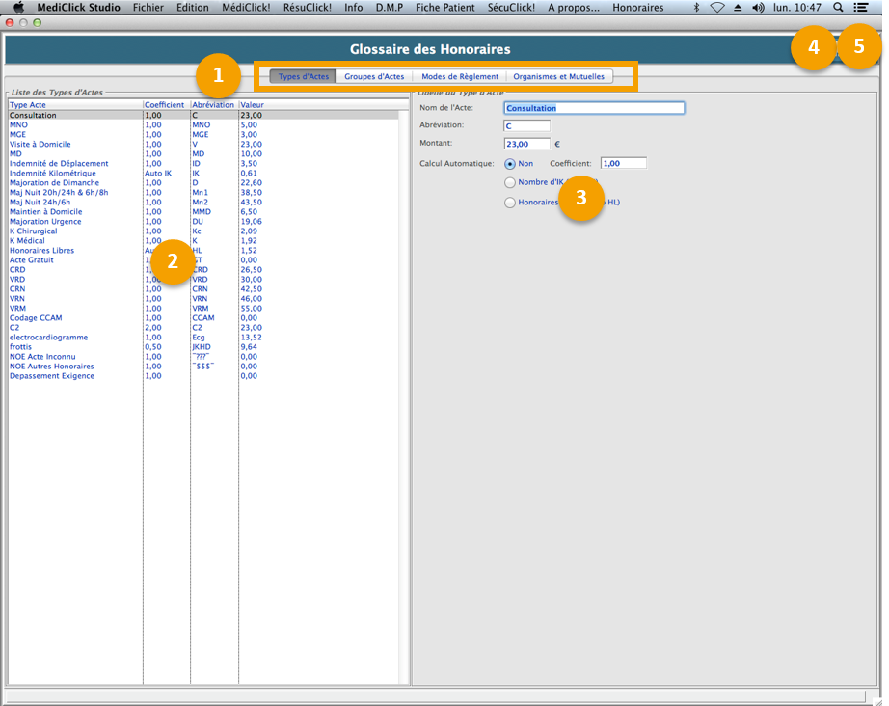This screenshot has width=889, height=706.
Task: Open the Organismes et Mutuelles tab
Action: coord(558,76)
